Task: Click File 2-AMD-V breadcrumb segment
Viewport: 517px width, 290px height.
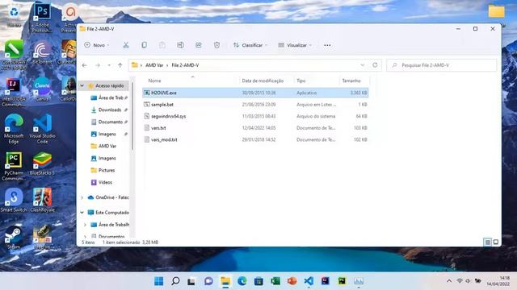Action: point(185,65)
